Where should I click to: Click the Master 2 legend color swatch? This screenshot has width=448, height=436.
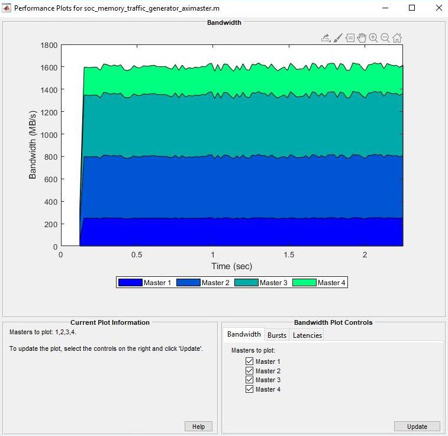[188, 282]
